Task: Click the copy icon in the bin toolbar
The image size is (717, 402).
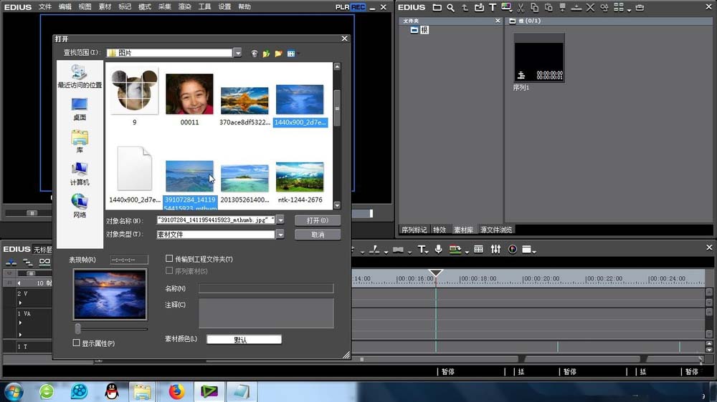Action: point(535,7)
